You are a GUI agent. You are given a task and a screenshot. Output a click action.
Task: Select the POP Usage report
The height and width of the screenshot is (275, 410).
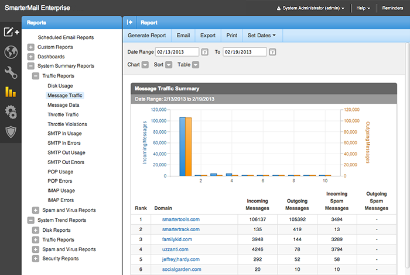[60, 172]
